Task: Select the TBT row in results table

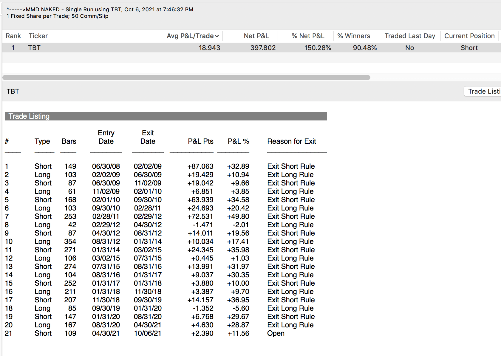Action: [x=34, y=48]
